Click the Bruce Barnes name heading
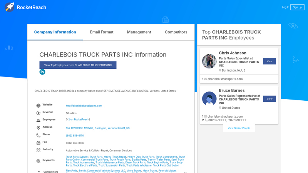This screenshot has width=308, height=173. [232, 90]
